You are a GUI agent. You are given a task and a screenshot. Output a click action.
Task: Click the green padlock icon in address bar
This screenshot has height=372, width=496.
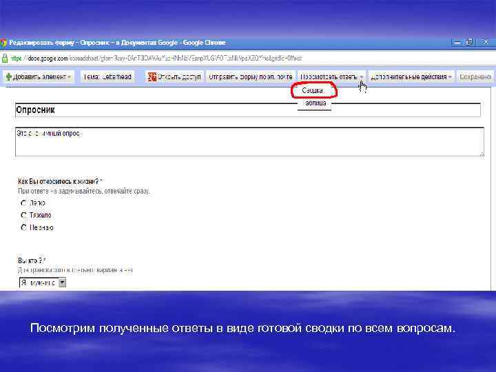4,58
